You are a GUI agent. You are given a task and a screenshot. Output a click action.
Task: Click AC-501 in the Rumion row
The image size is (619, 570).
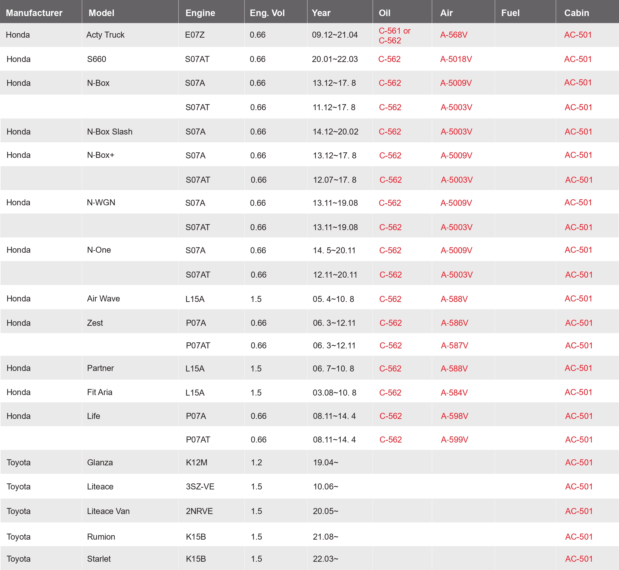tap(579, 537)
